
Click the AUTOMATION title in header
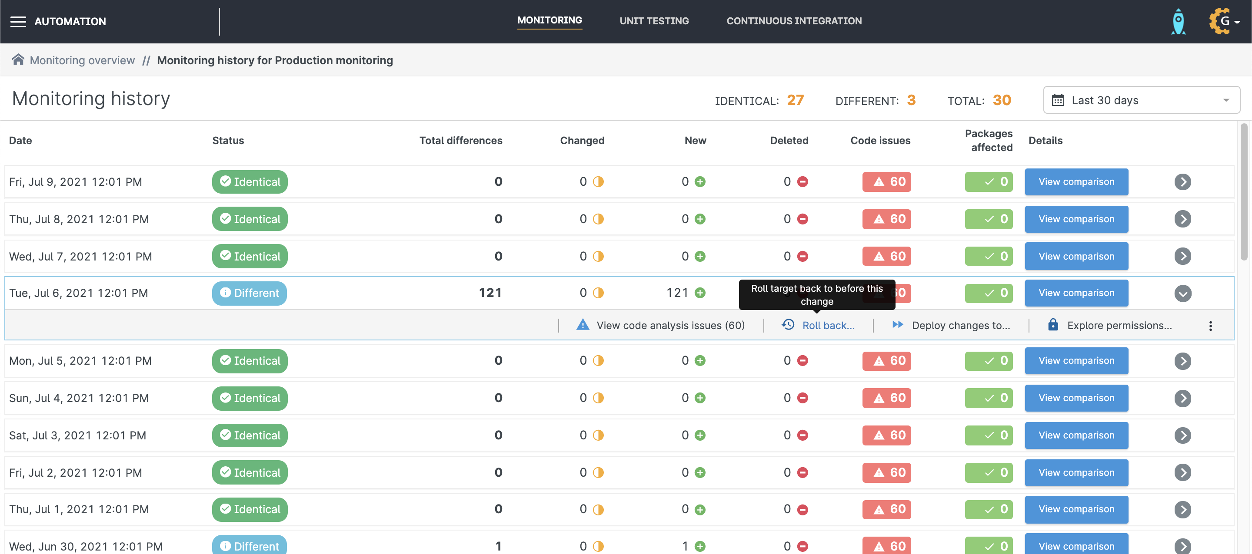pos(70,21)
